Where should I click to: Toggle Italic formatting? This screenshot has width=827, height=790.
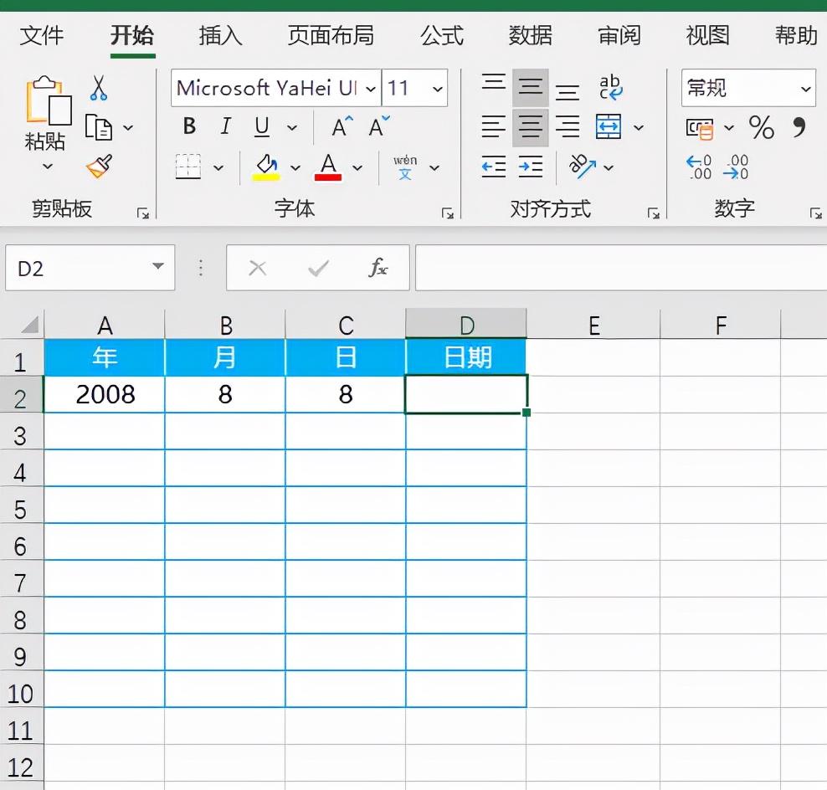[225, 127]
